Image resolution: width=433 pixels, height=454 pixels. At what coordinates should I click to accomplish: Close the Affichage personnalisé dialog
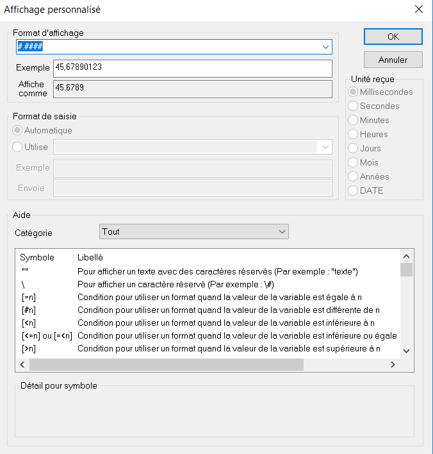(418, 9)
